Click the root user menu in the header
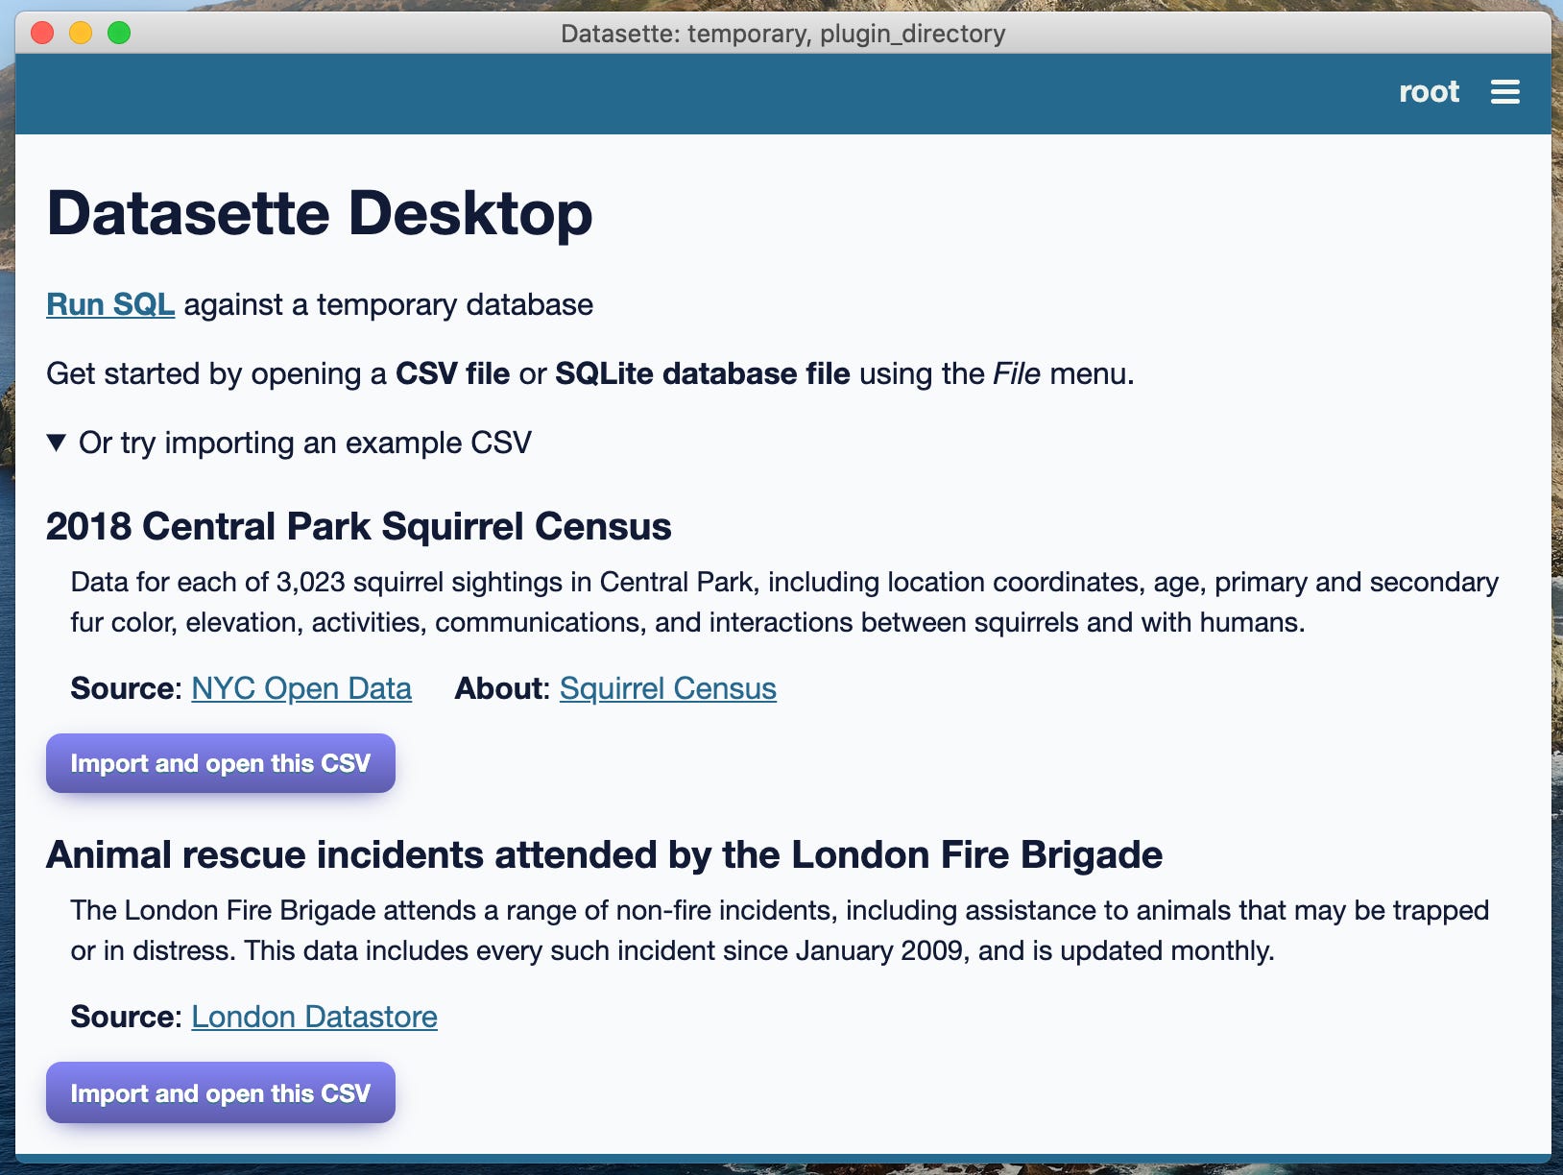This screenshot has width=1563, height=1175. (x=1429, y=92)
